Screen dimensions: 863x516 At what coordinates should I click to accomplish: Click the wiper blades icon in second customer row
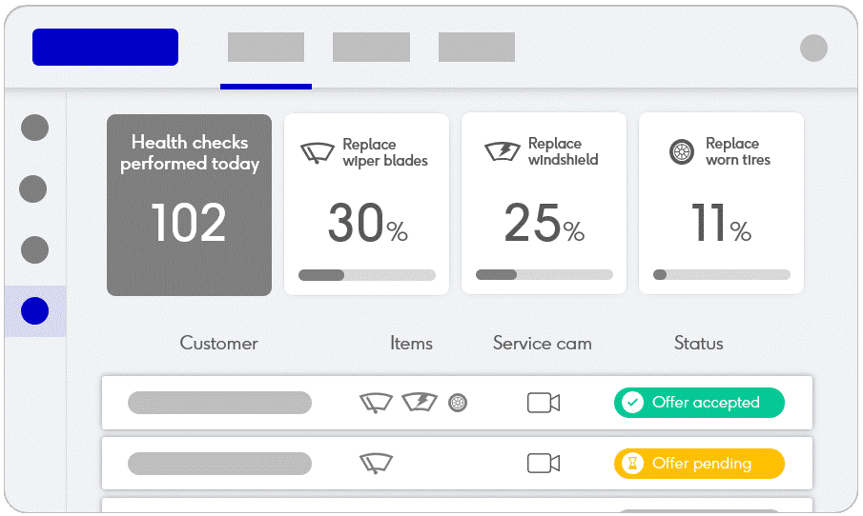coord(376,464)
